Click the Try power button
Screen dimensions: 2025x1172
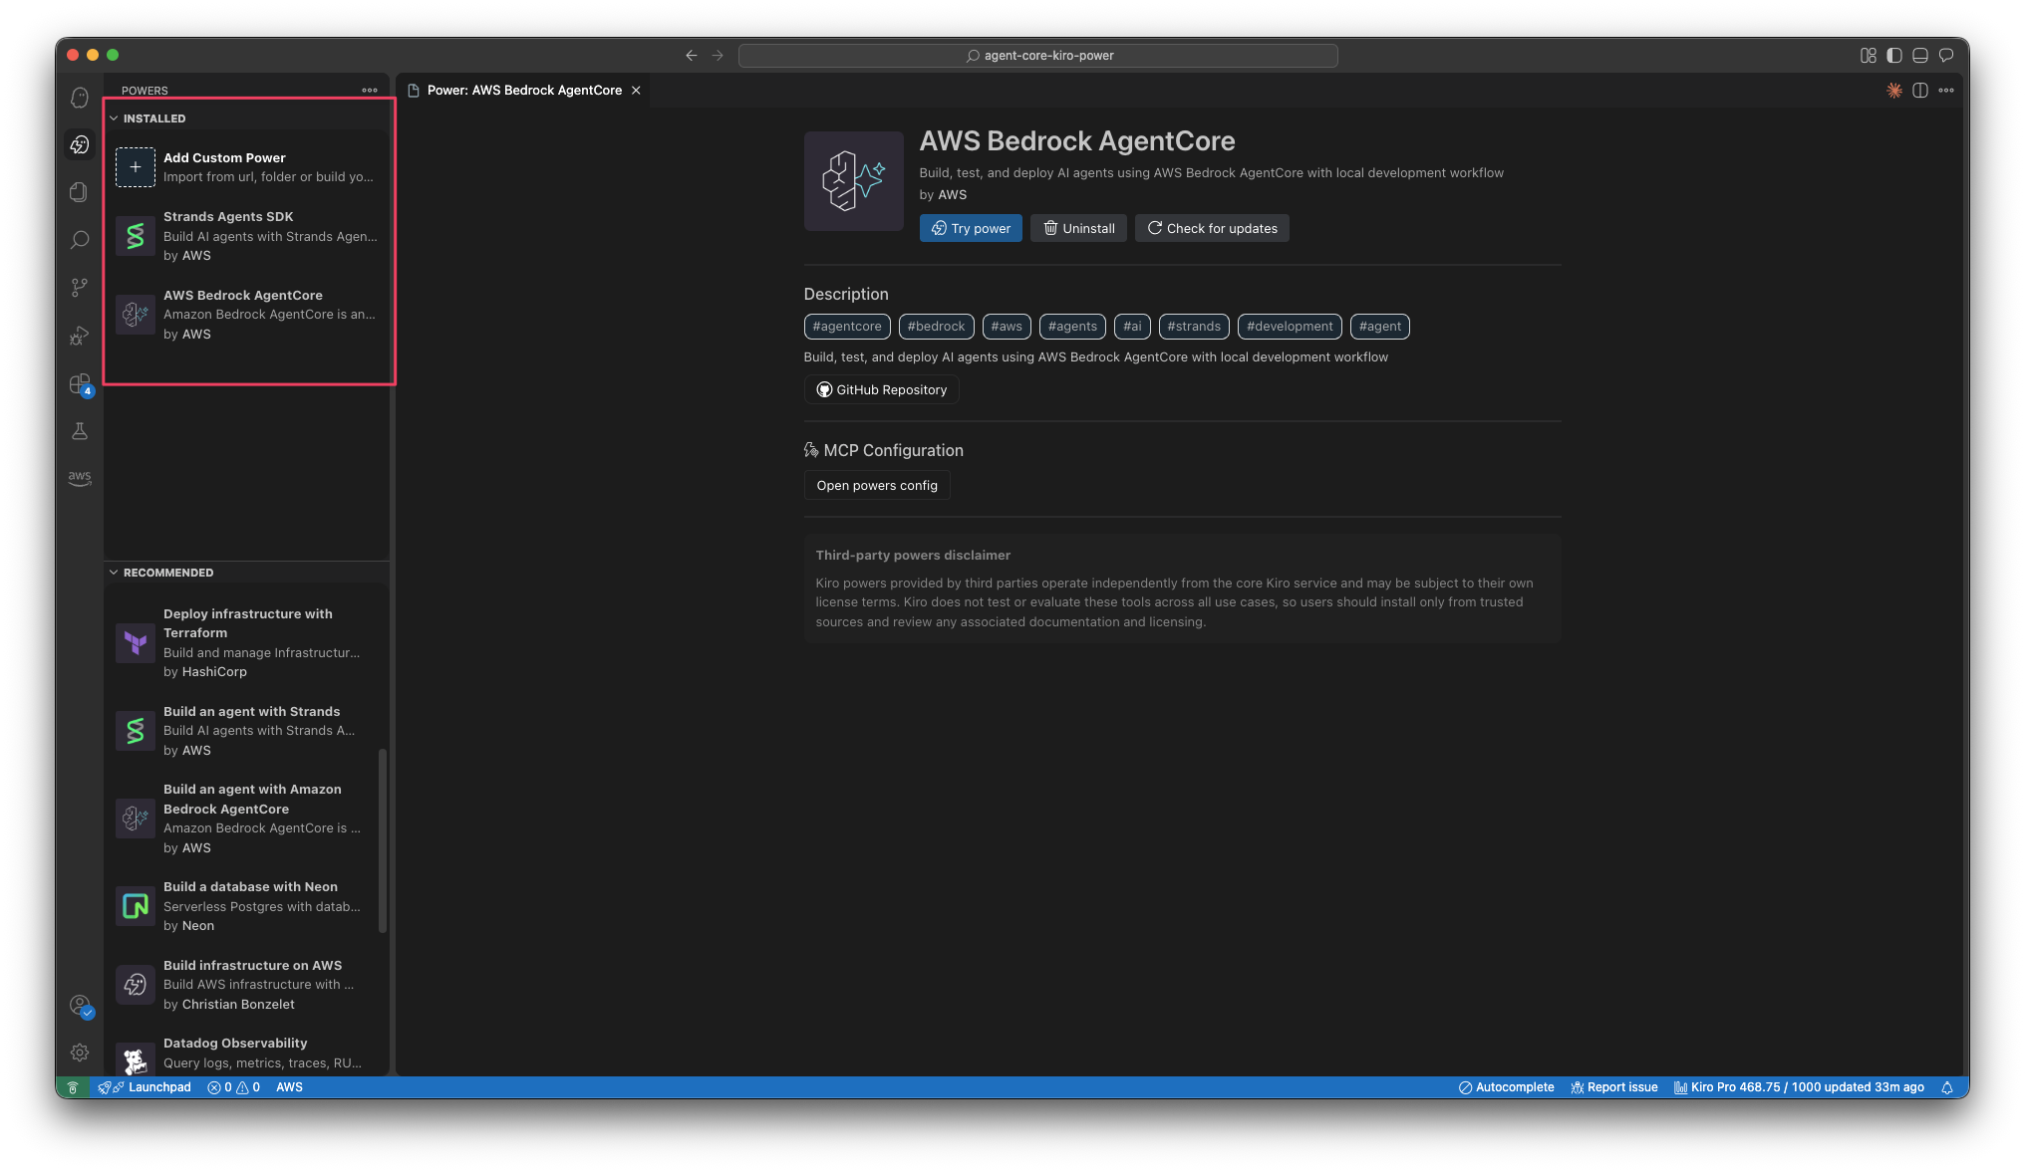coord(971,228)
